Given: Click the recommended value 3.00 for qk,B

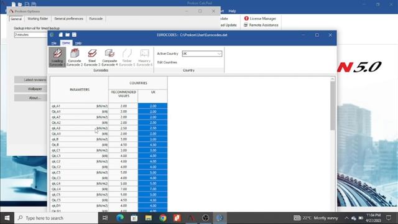Looking at the screenshot, I should [123, 139].
